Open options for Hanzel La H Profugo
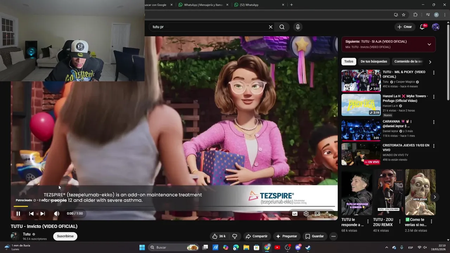 tap(433, 97)
